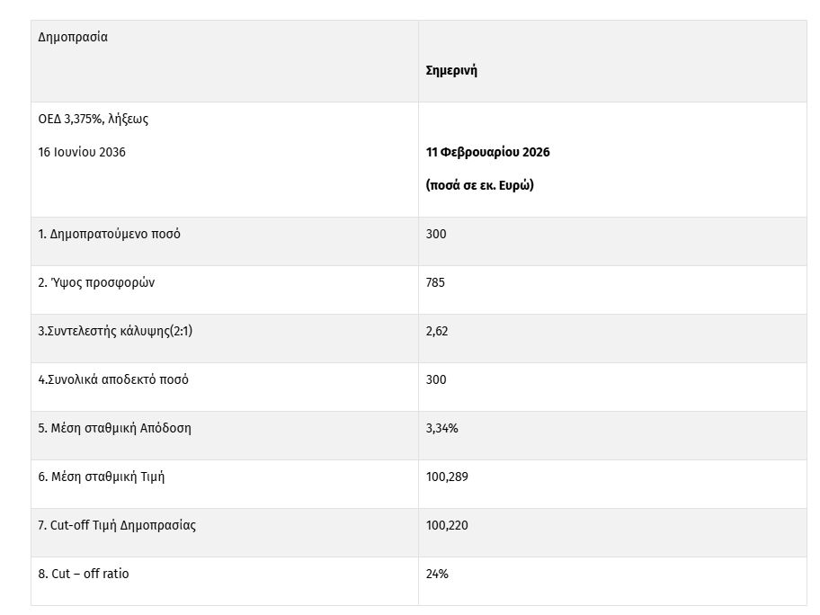The width and height of the screenshot is (820, 615).
Task: Click '6. Μέση σταθμική Τιμή' label
Action: [x=102, y=477]
